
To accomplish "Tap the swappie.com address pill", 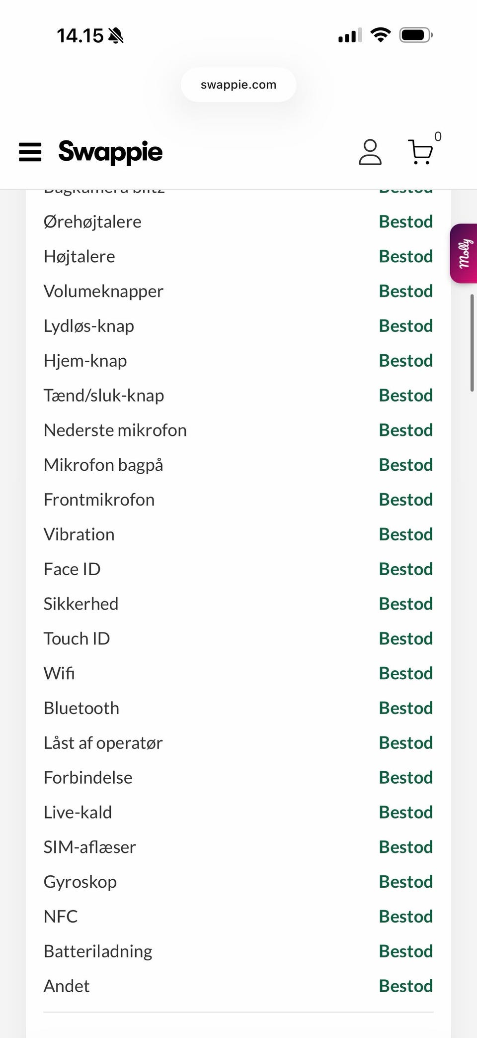I will pyautogui.click(x=238, y=85).
